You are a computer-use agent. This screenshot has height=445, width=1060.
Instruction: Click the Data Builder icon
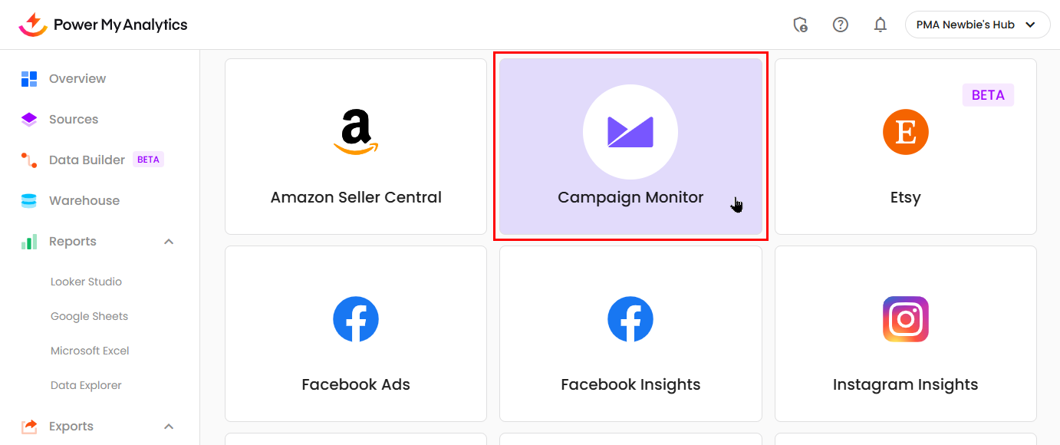click(29, 160)
